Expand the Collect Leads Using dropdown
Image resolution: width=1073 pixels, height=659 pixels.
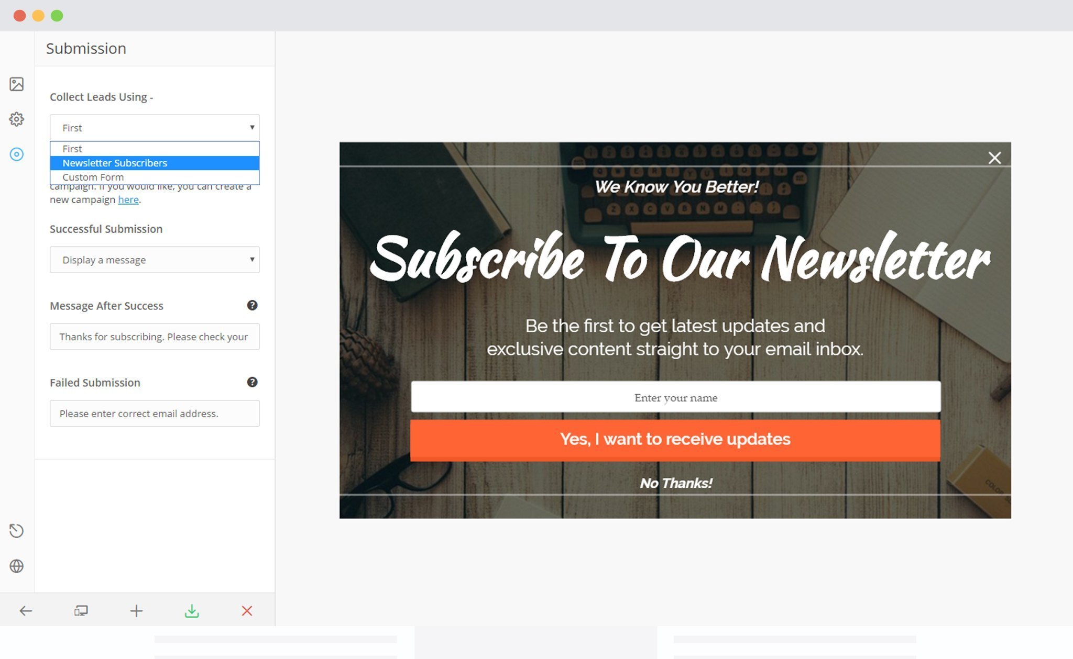click(155, 128)
